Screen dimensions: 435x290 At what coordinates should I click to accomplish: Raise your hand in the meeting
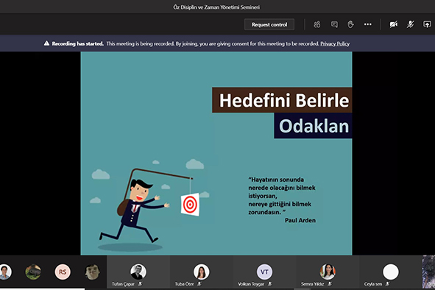[x=350, y=24]
